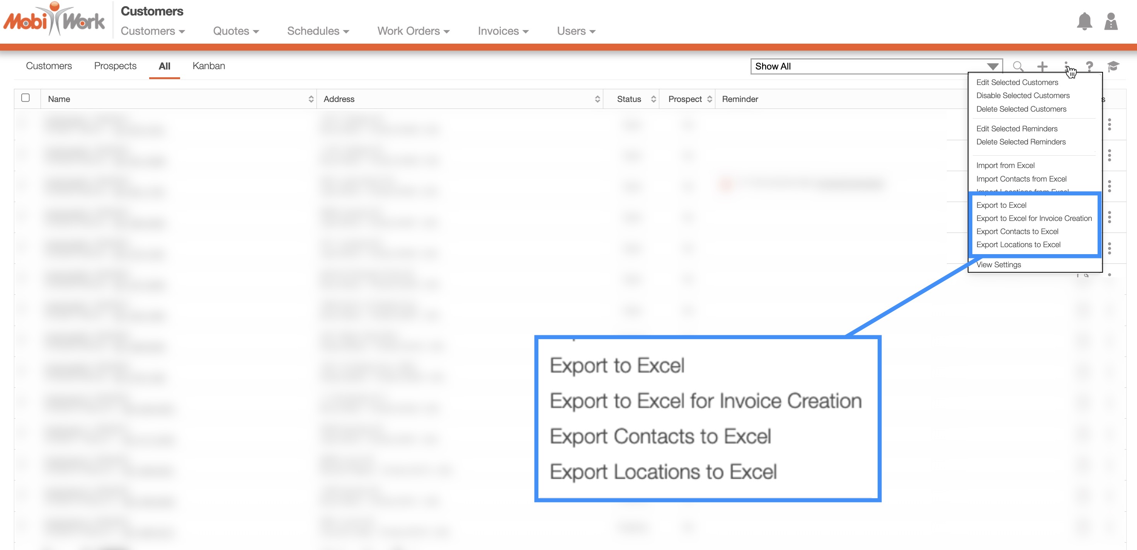Sort by the Status column arrows
Image resolution: width=1137 pixels, height=550 pixels.
click(653, 99)
